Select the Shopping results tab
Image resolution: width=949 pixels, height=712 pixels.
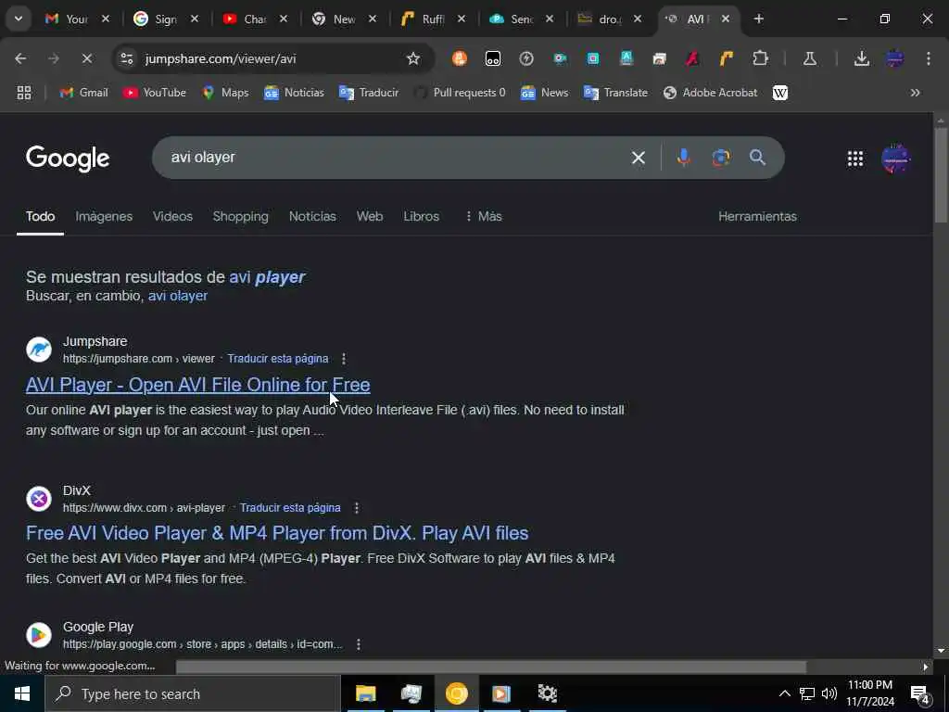240,216
